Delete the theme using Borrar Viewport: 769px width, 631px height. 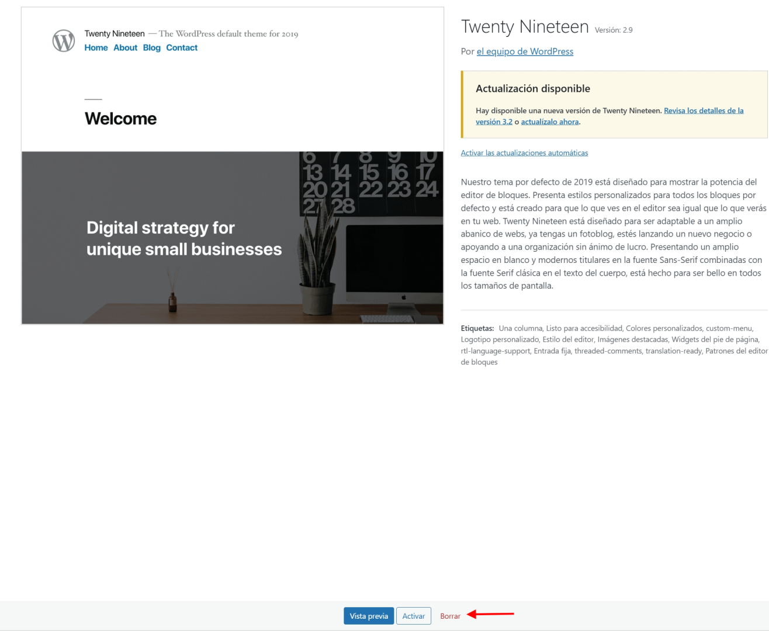tap(450, 616)
